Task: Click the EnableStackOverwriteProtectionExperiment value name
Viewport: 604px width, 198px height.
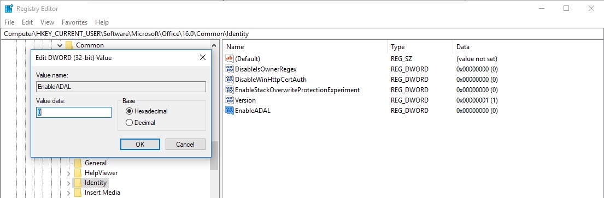Action: (297, 89)
